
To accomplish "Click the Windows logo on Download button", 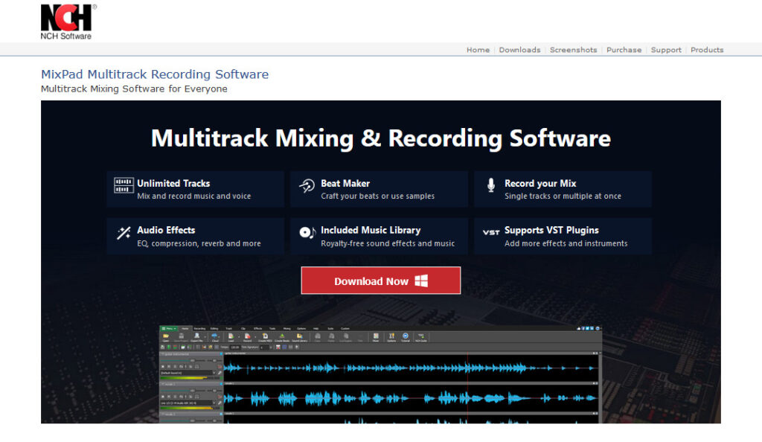I will click(421, 281).
